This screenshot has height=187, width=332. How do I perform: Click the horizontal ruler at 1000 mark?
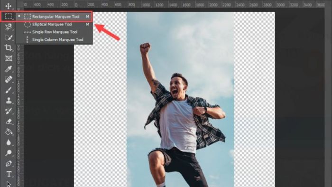click(x=146, y=5)
